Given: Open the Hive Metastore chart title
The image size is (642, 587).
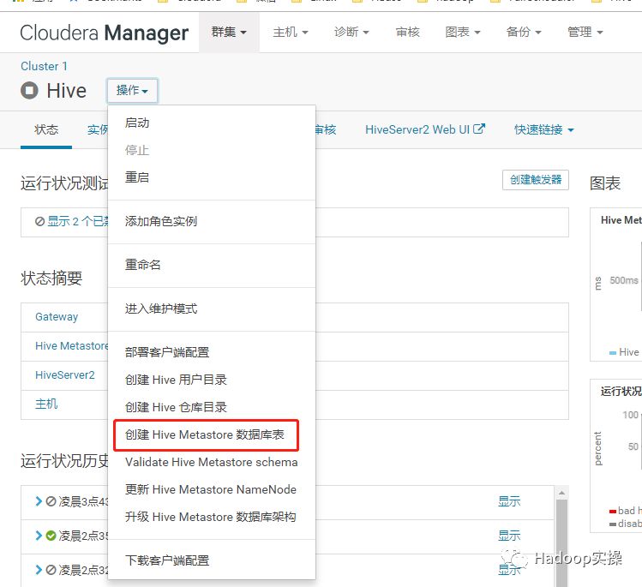Looking at the screenshot, I should pyautogui.click(x=621, y=220).
